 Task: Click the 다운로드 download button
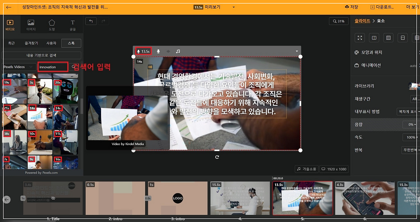[382, 7]
